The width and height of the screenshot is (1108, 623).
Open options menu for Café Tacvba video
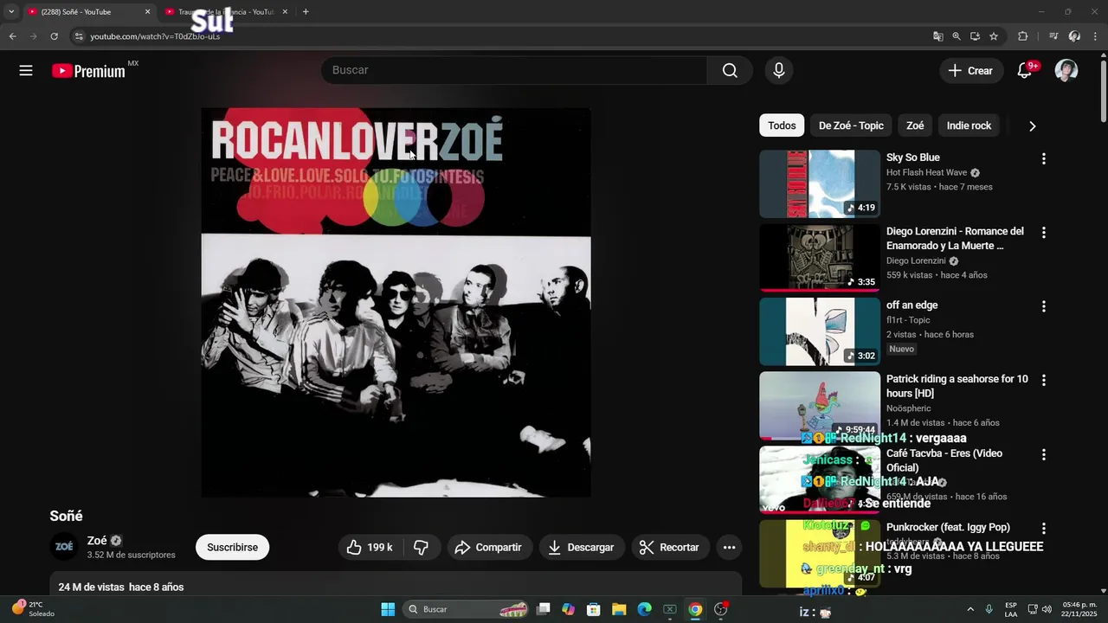[x=1043, y=454]
